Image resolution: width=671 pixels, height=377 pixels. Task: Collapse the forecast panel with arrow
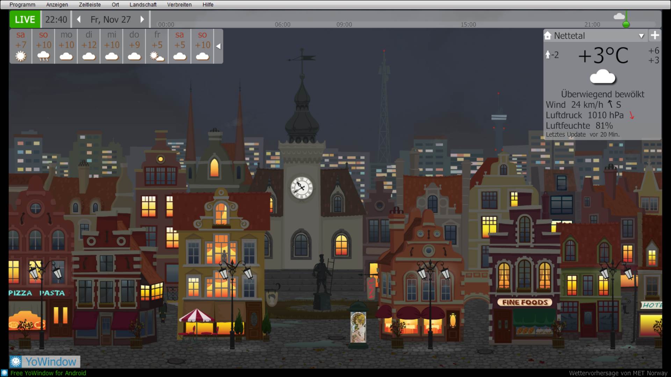coord(218,46)
